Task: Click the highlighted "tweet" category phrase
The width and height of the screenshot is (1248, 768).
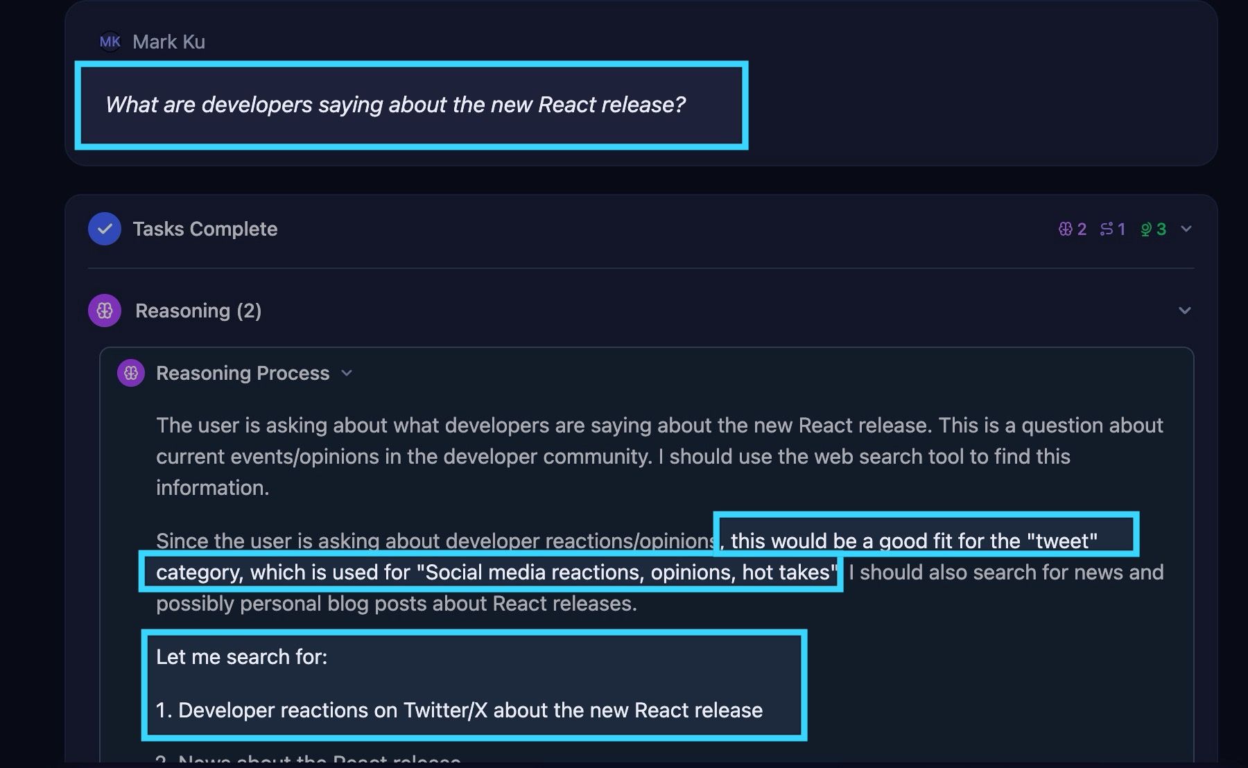Action: 914,541
